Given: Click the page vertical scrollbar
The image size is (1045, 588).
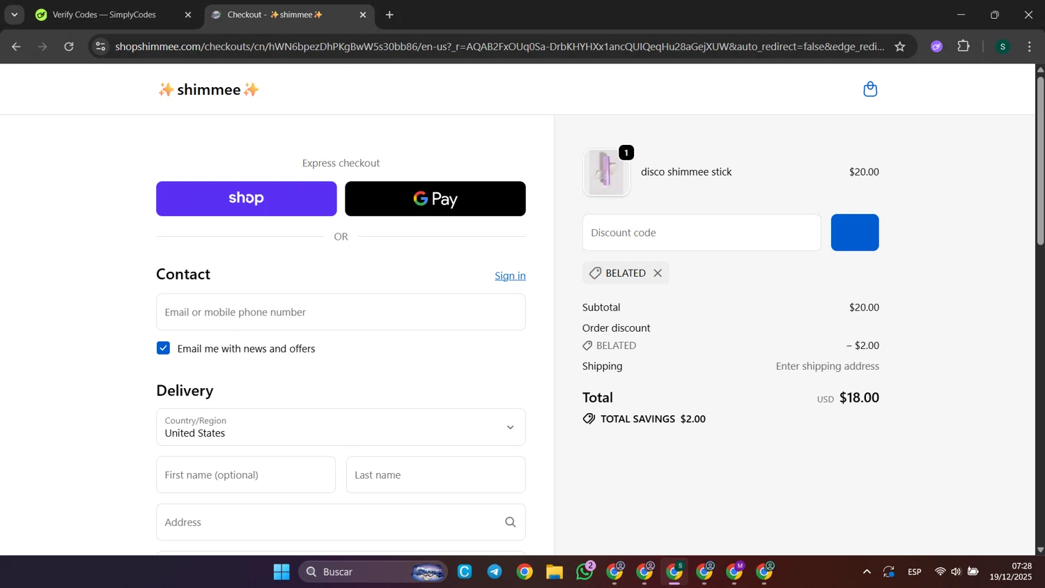Looking at the screenshot, I should pos(1040,160).
